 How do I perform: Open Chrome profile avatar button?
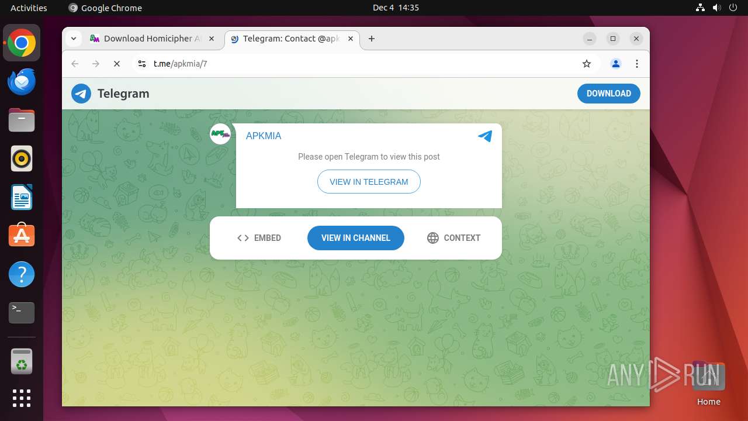(x=615, y=64)
